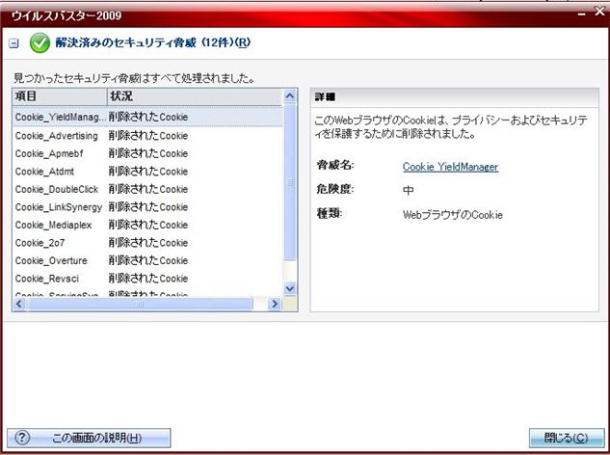Image resolution: width=610 pixels, height=455 pixels.
Task: Select the Cookie_Revsci row
Action: tap(147, 279)
